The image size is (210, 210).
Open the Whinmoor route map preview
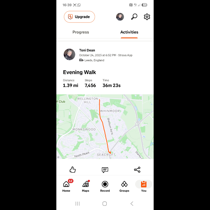pyautogui.click(x=105, y=127)
